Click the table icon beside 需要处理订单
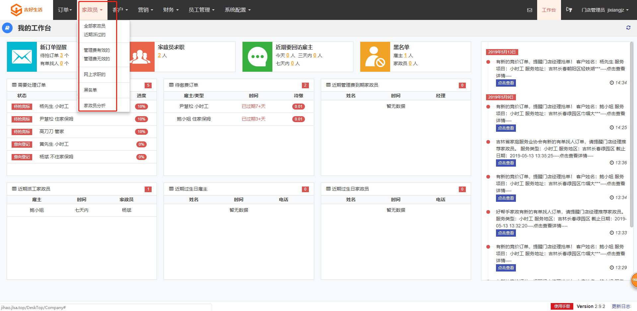This screenshot has height=311, width=637. coord(14,85)
